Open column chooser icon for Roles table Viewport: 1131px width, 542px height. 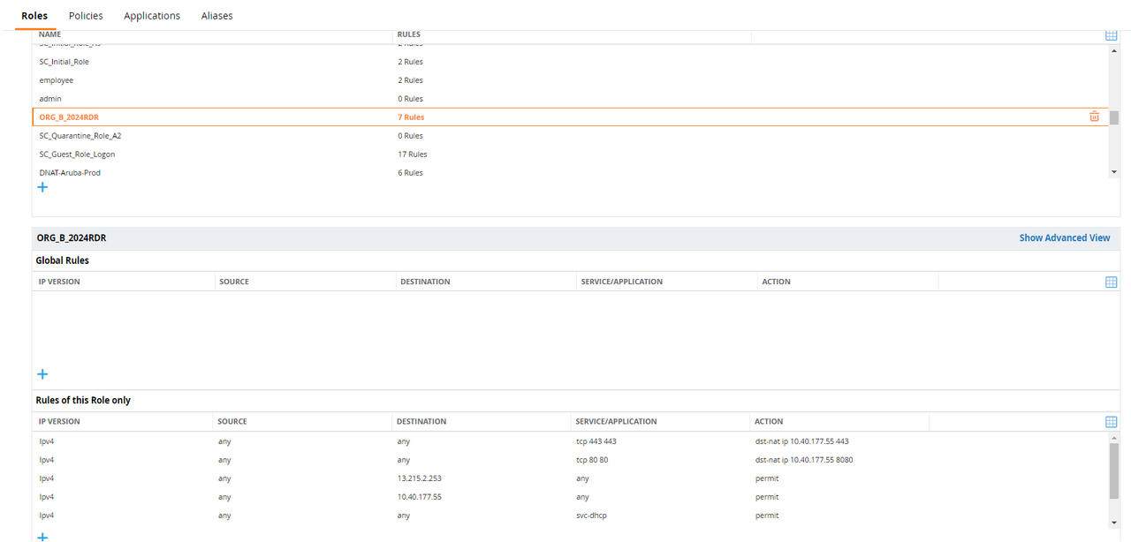1111,35
